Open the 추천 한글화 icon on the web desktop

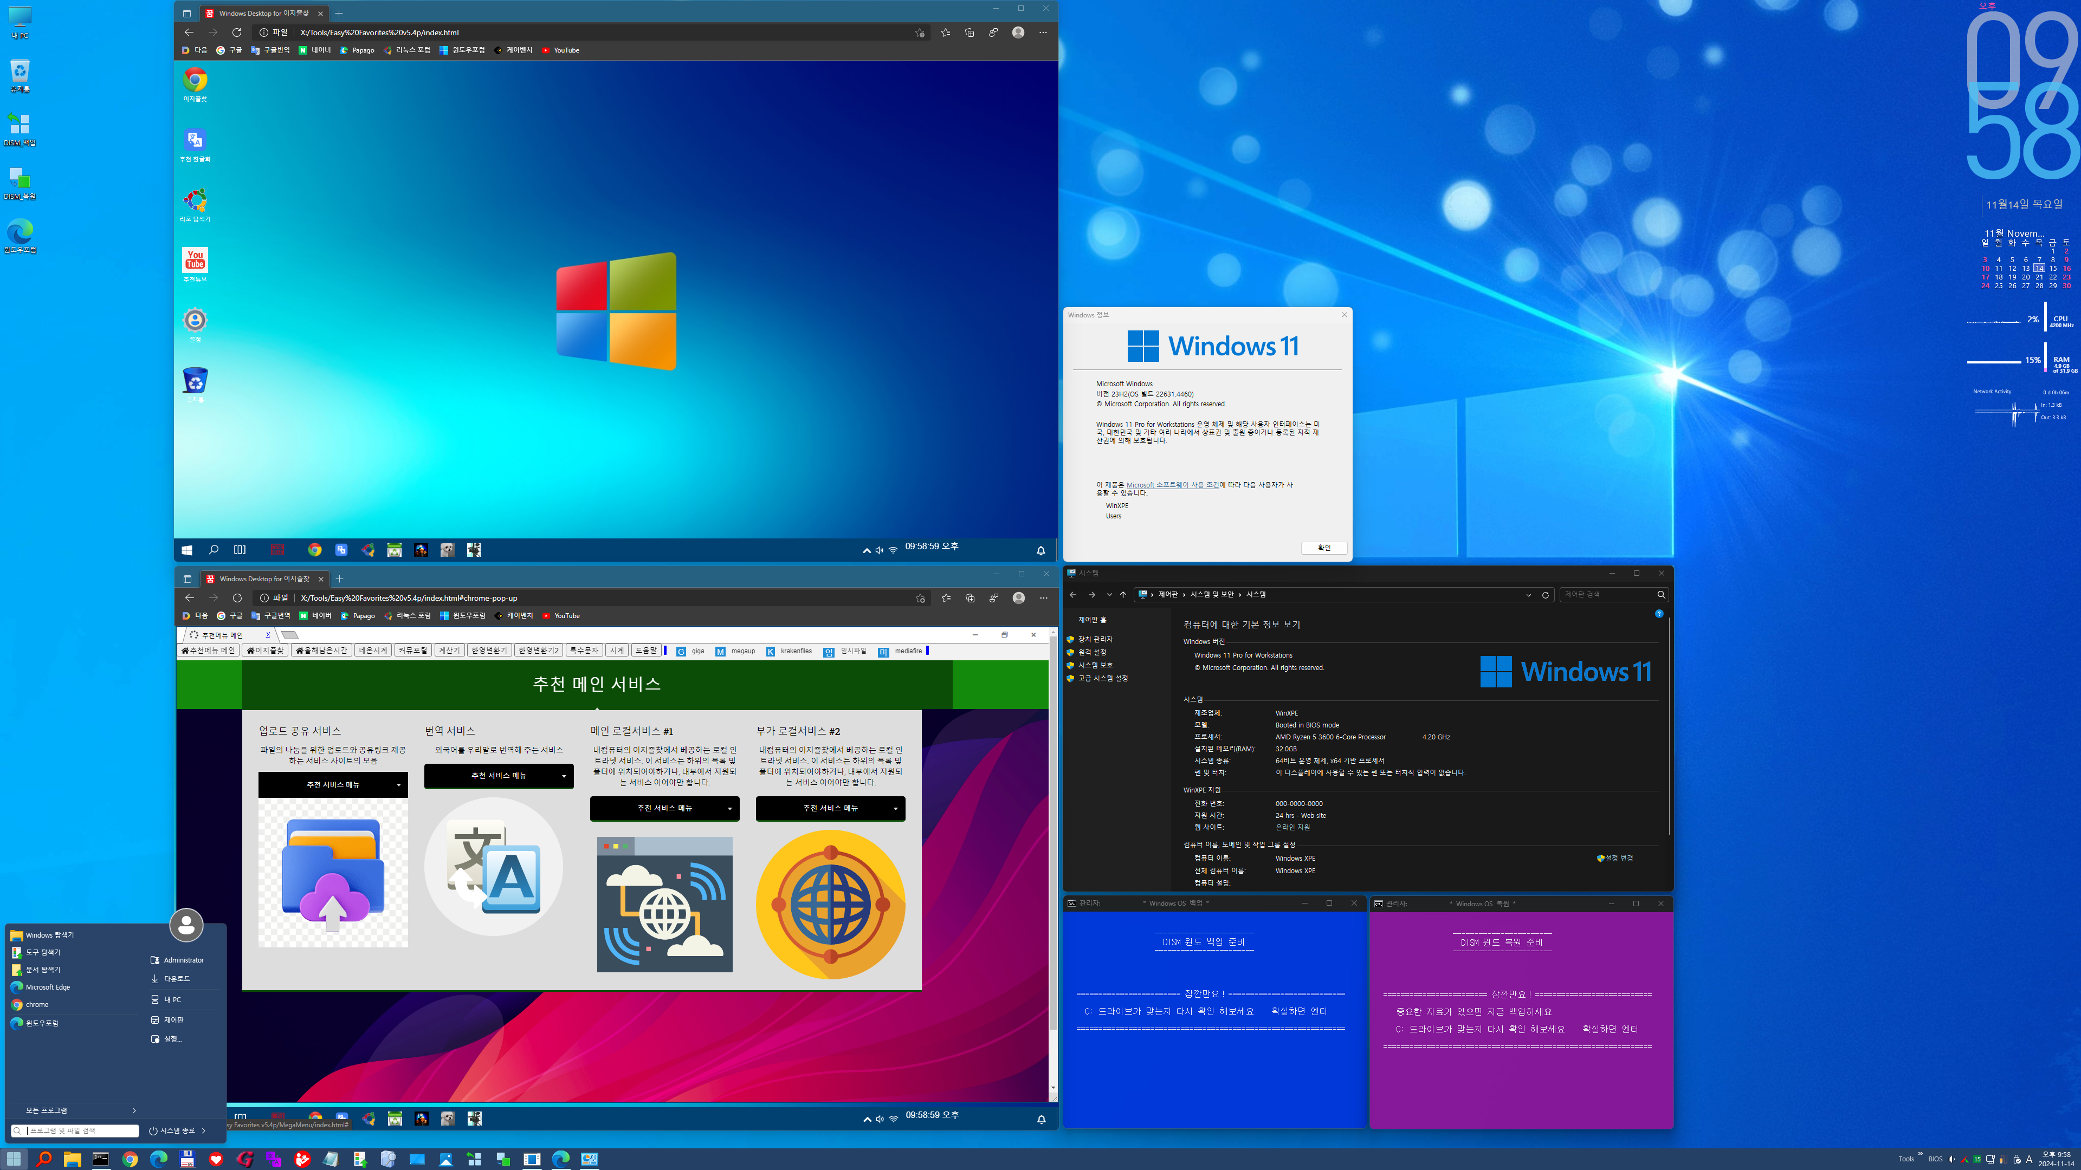click(x=195, y=145)
